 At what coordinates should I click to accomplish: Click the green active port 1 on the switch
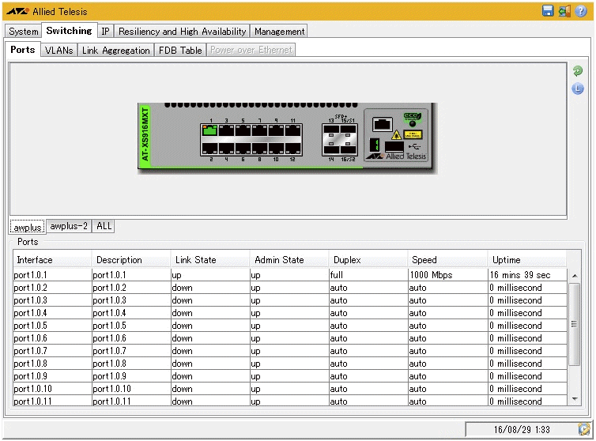tap(209, 130)
